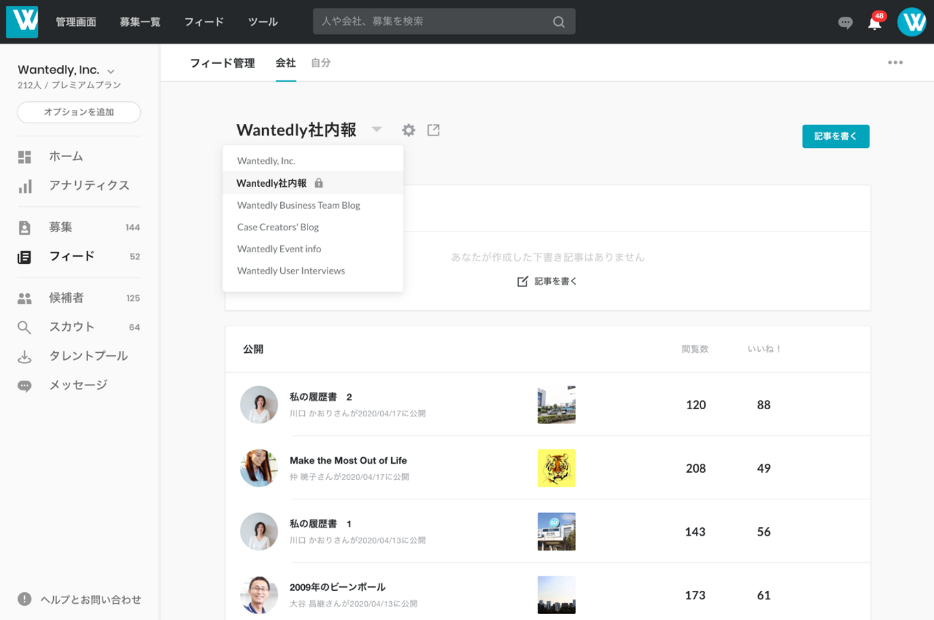Click the tiger cover thumbnail
Viewport: 934px width, 620px height.
(557, 468)
